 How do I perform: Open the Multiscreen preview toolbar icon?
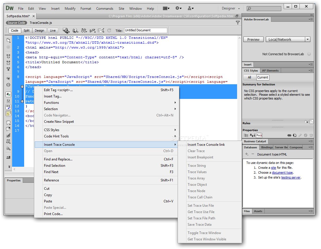pos(66,30)
